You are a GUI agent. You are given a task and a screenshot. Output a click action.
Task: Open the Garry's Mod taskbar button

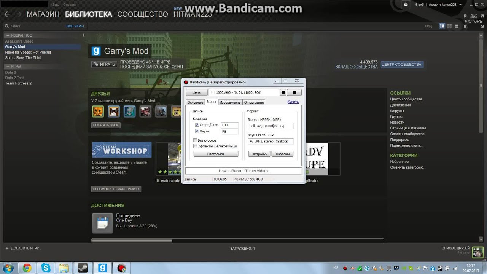pos(102,268)
